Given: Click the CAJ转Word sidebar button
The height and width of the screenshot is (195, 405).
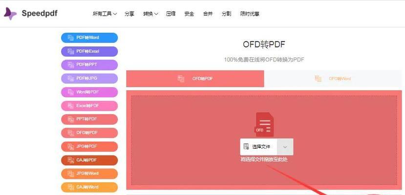Looking at the screenshot, I should 89,187.
